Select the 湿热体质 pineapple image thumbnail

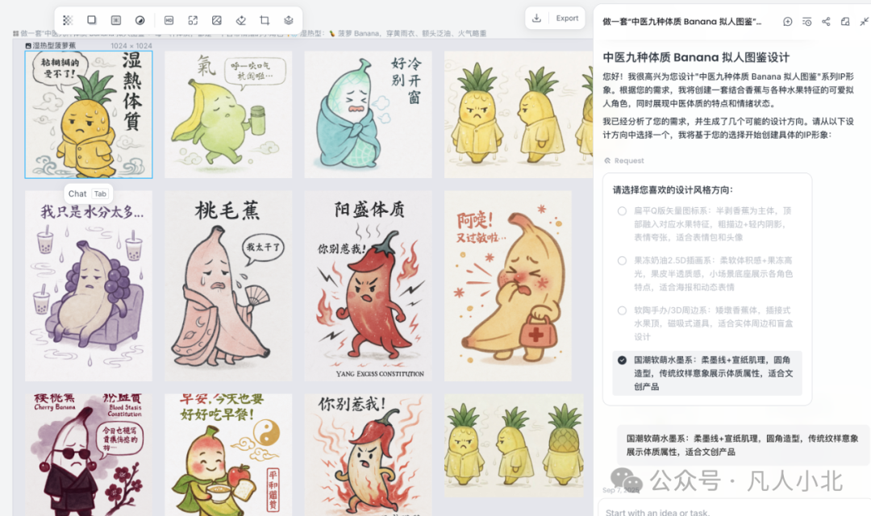89,114
